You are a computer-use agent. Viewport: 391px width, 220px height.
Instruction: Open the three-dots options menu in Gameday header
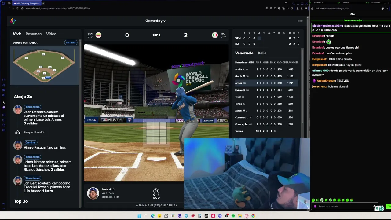click(300, 21)
